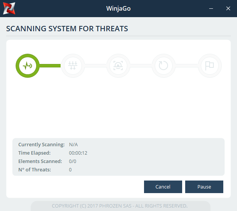Screen dimensions: 237x211
Task: Click the 'N/A' currently scanning value
Action: pos(73,145)
